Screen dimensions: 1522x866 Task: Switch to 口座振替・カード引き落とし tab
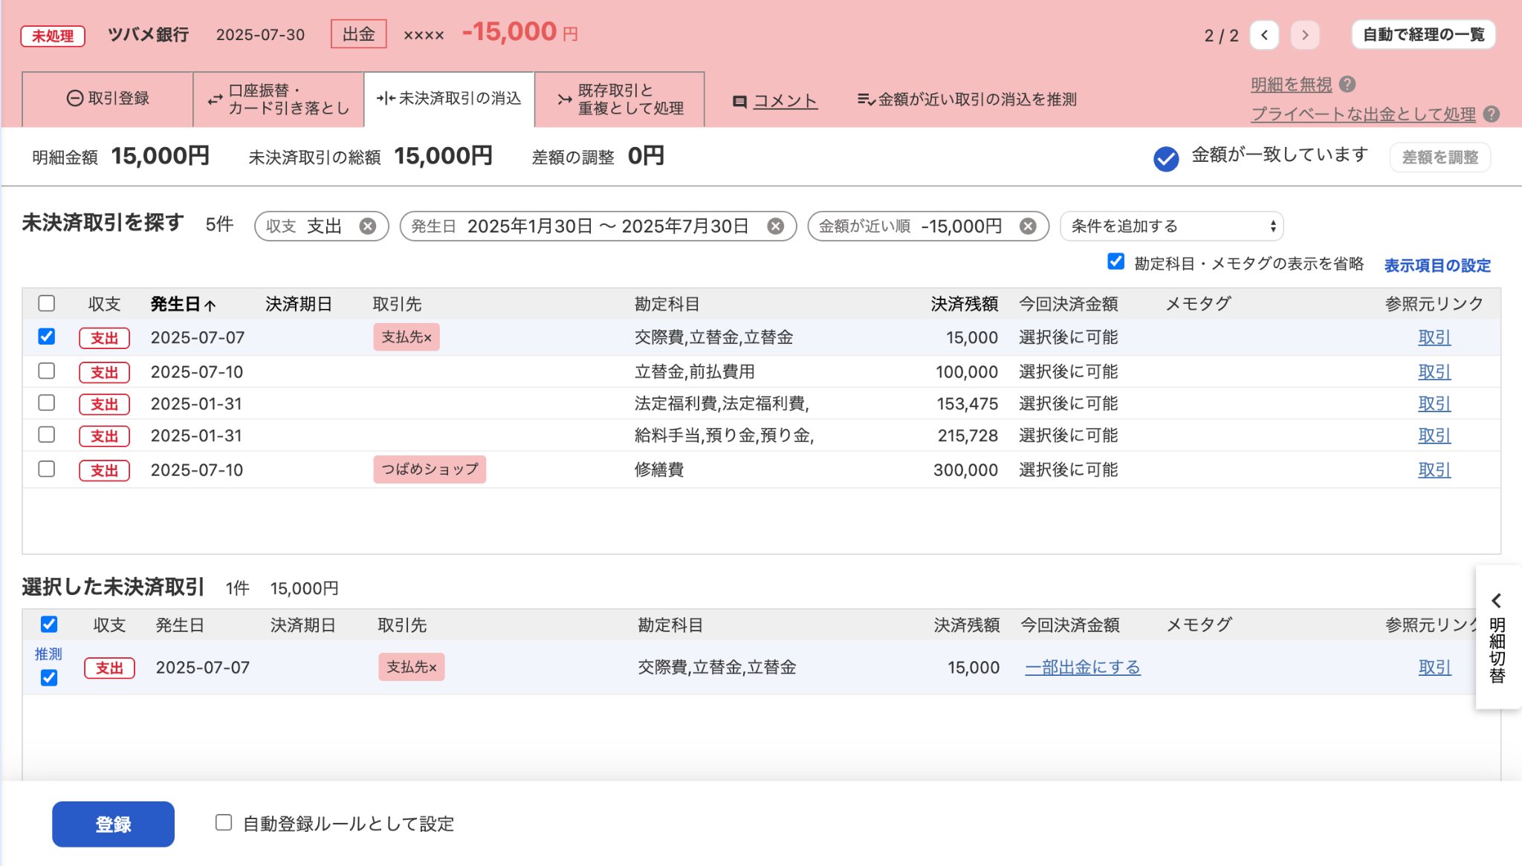pos(279,99)
